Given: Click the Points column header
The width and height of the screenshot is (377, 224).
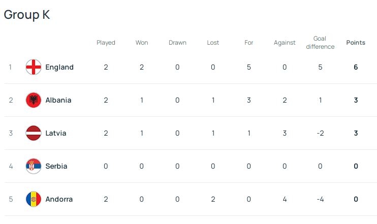Looking at the screenshot, I should point(356,43).
